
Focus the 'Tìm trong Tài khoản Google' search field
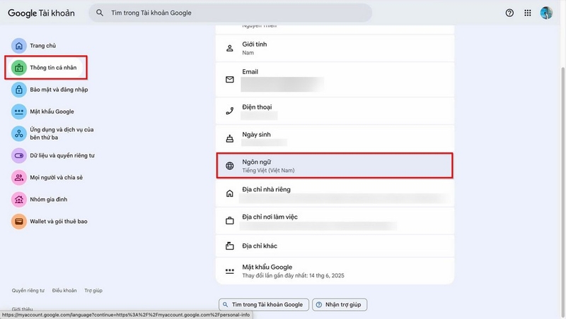(x=231, y=13)
